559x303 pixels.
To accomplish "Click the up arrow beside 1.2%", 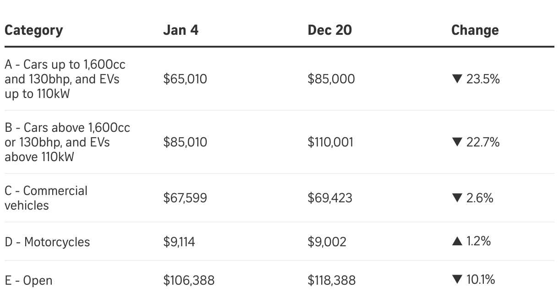I will [x=457, y=241].
